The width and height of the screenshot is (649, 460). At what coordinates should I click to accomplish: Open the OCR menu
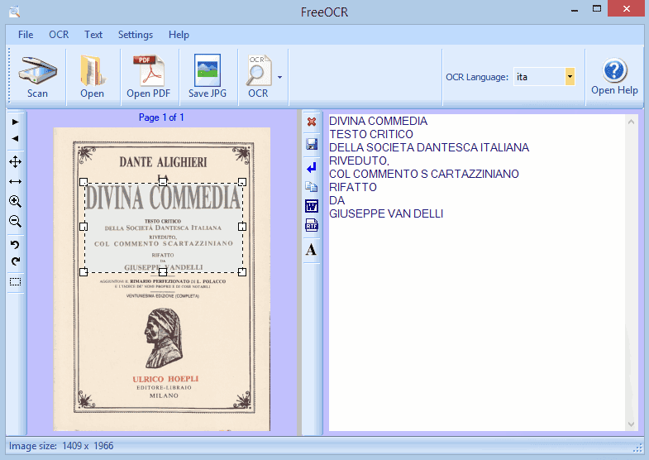pyautogui.click(x=59, y=35)
